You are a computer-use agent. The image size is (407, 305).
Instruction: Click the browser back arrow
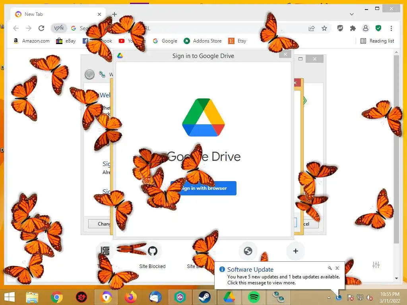click(16, 28)
